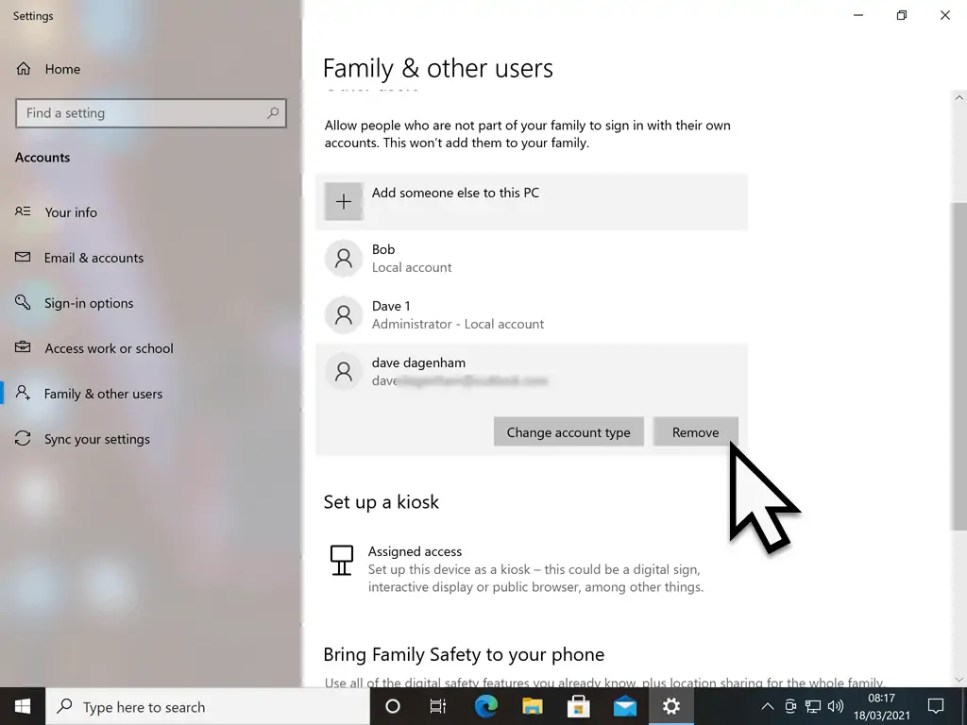Screen dimensions: 967x725
Task: Show hidden system tray icons
Action: coord(767,706)
